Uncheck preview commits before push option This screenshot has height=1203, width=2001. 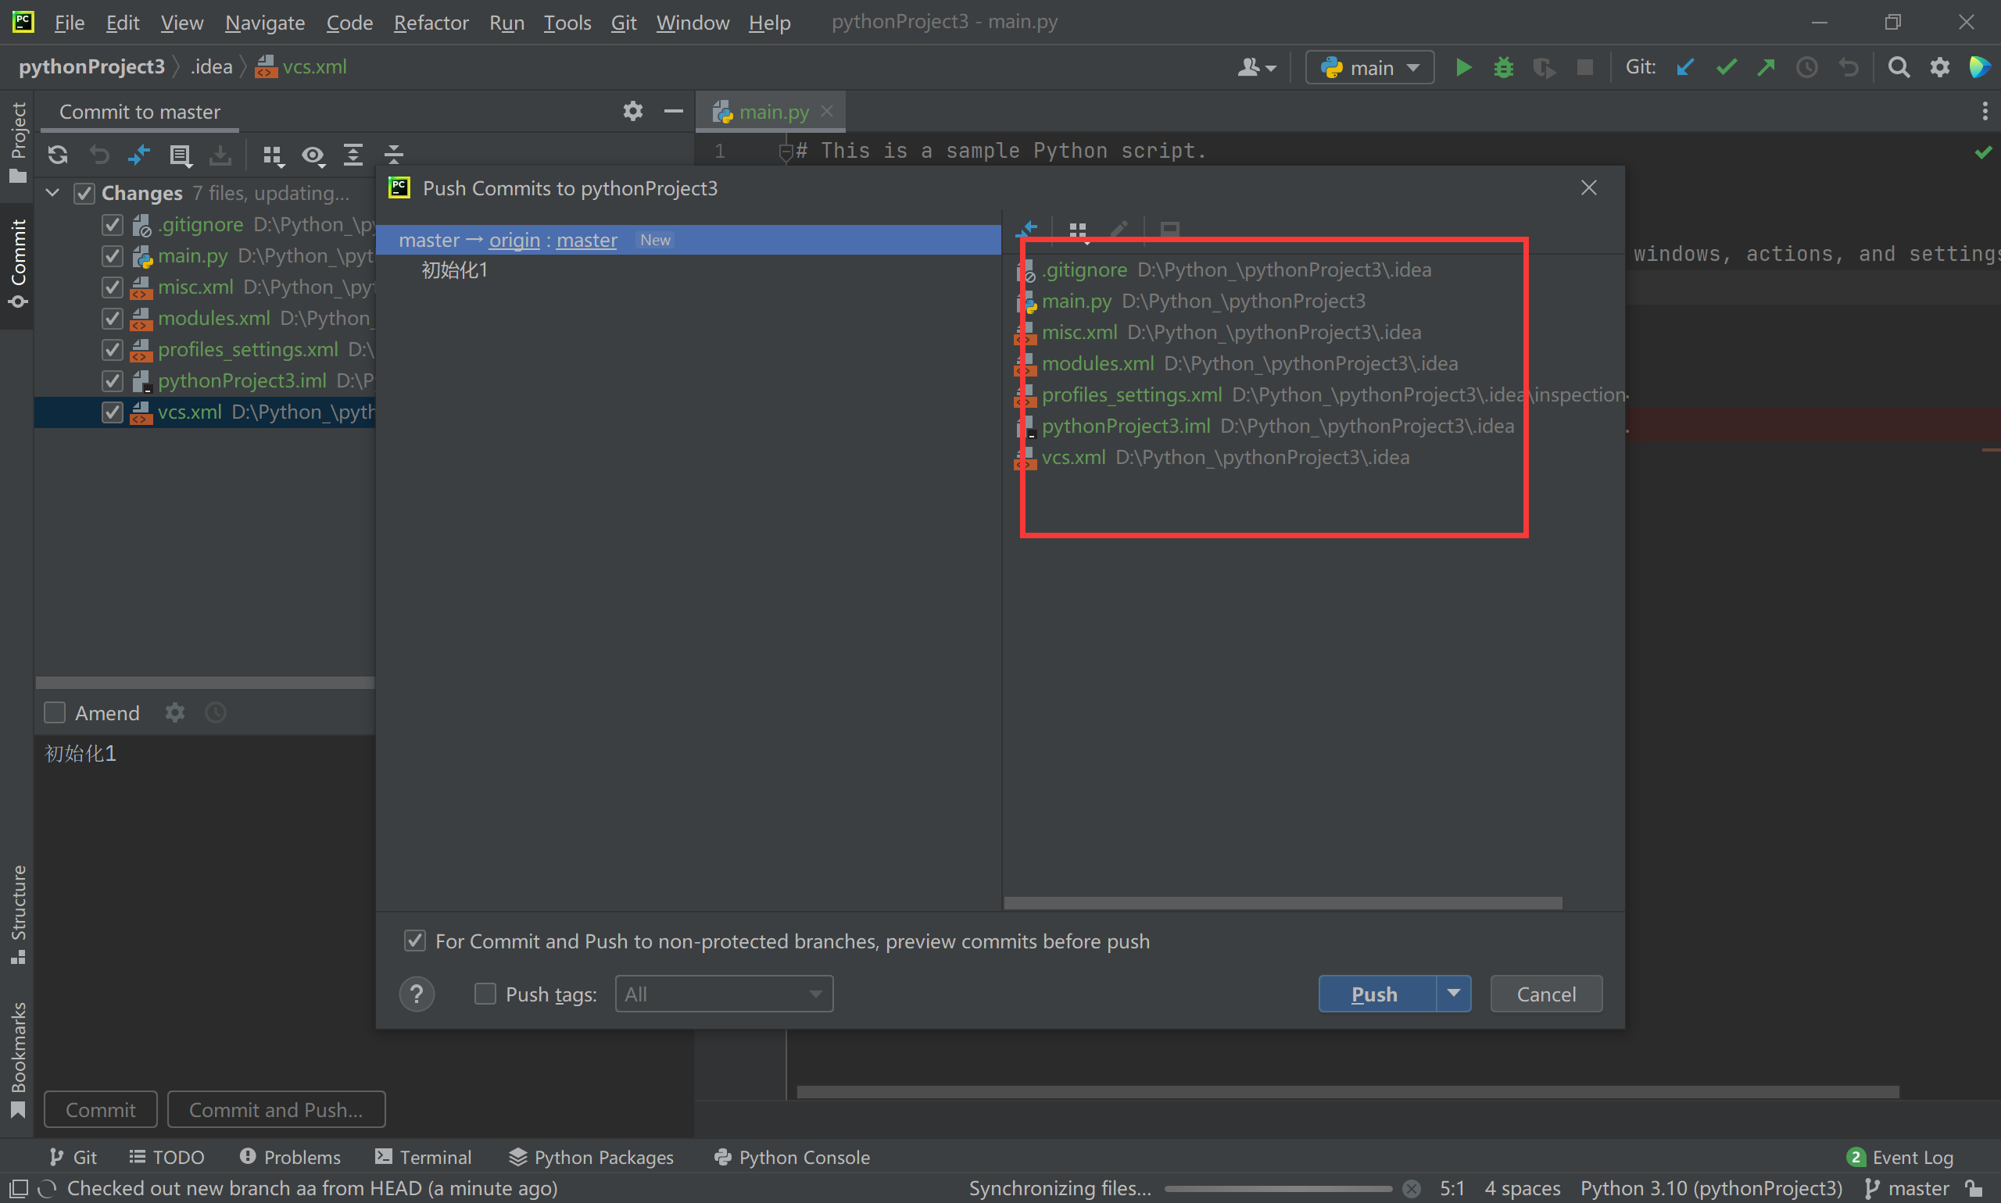[414, 941]
